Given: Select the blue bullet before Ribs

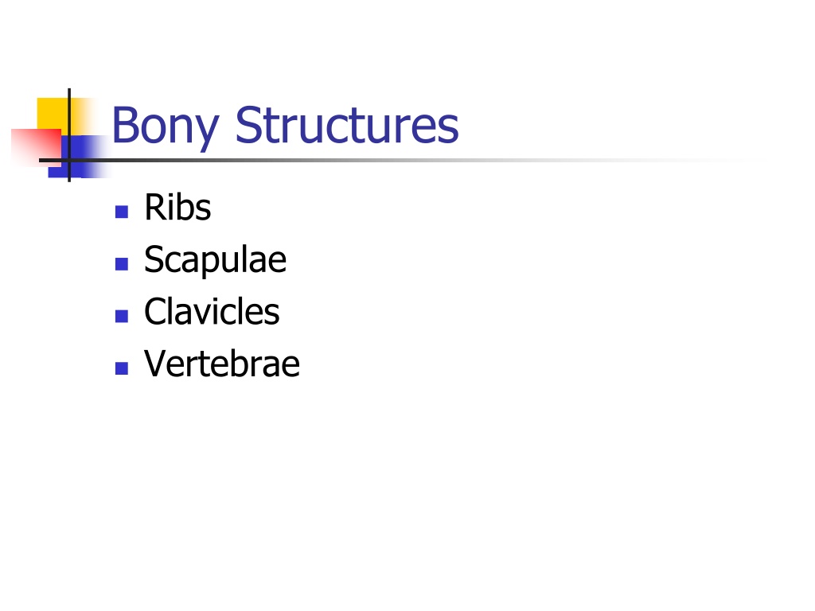Looking at the screenshot, I should pos(122,212).
